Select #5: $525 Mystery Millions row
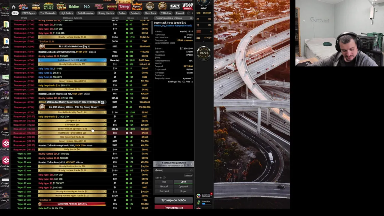The height and width of the screenshot is (216, 384). [81, 107]
